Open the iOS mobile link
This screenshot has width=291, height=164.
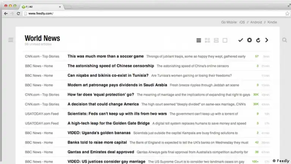coord(242,22)
